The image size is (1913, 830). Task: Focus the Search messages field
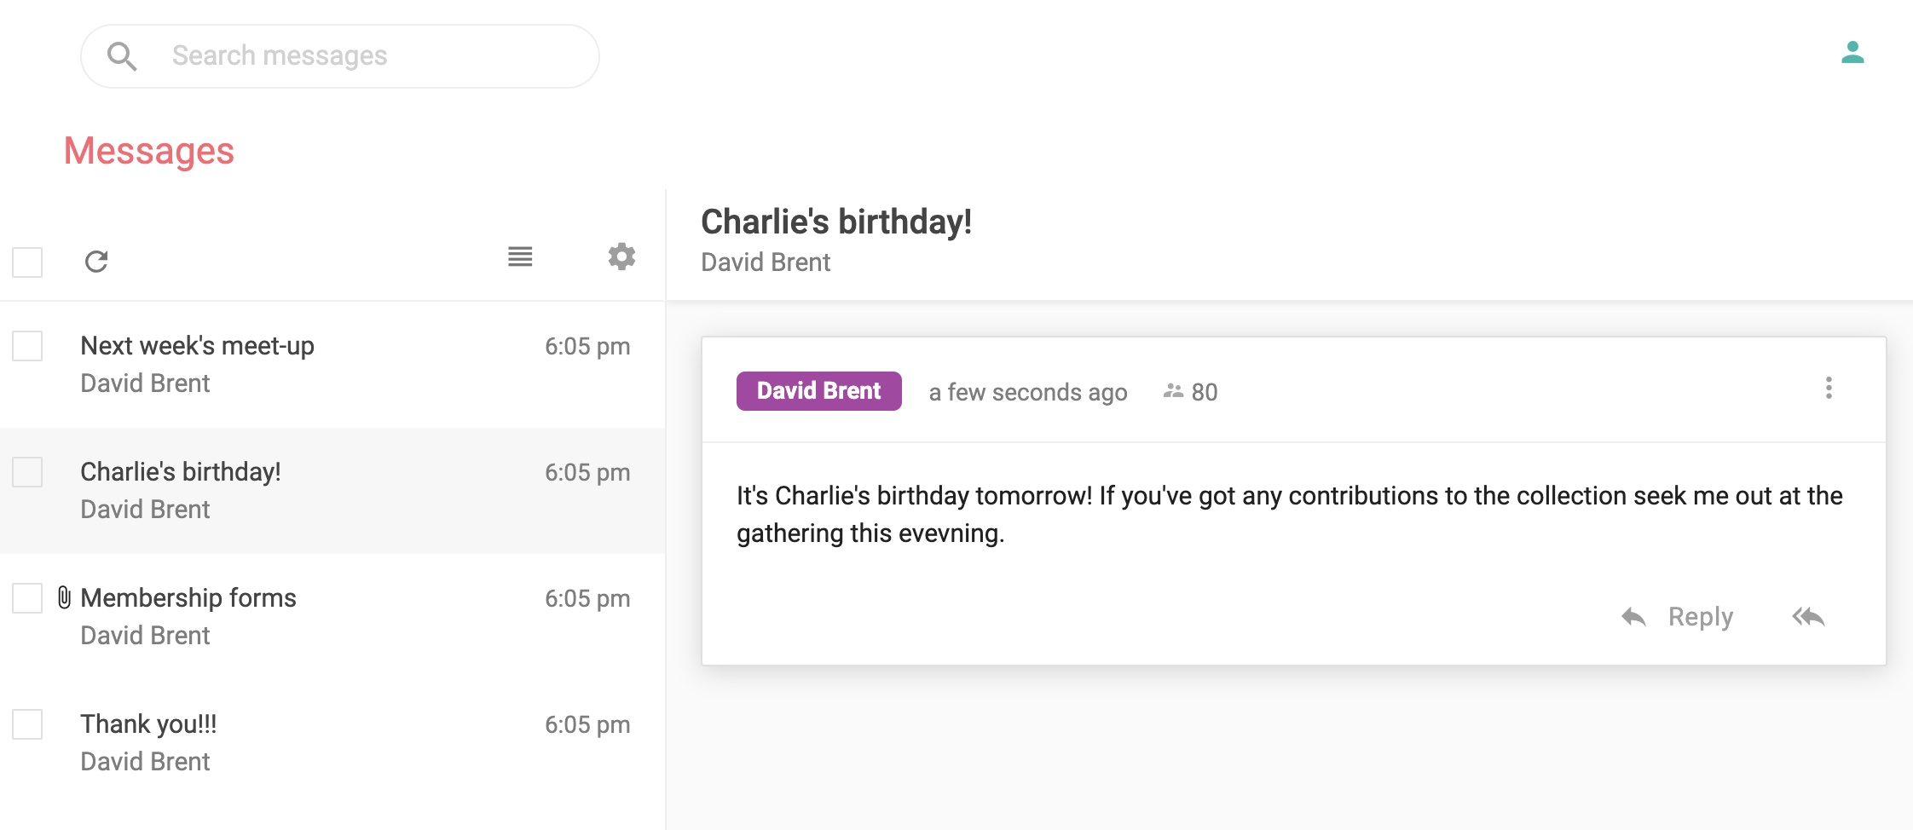(340, 56)
